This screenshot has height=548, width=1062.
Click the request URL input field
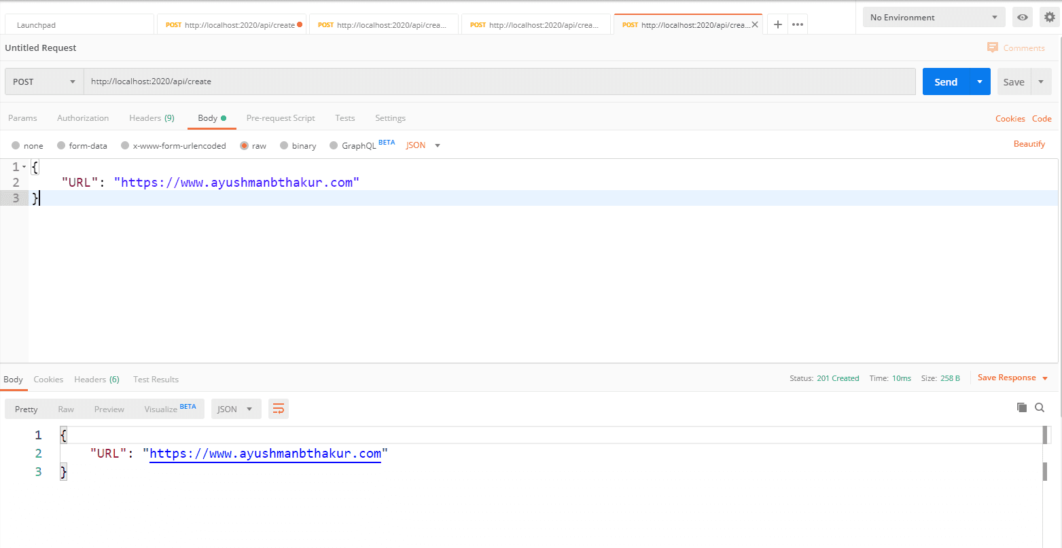499,81
